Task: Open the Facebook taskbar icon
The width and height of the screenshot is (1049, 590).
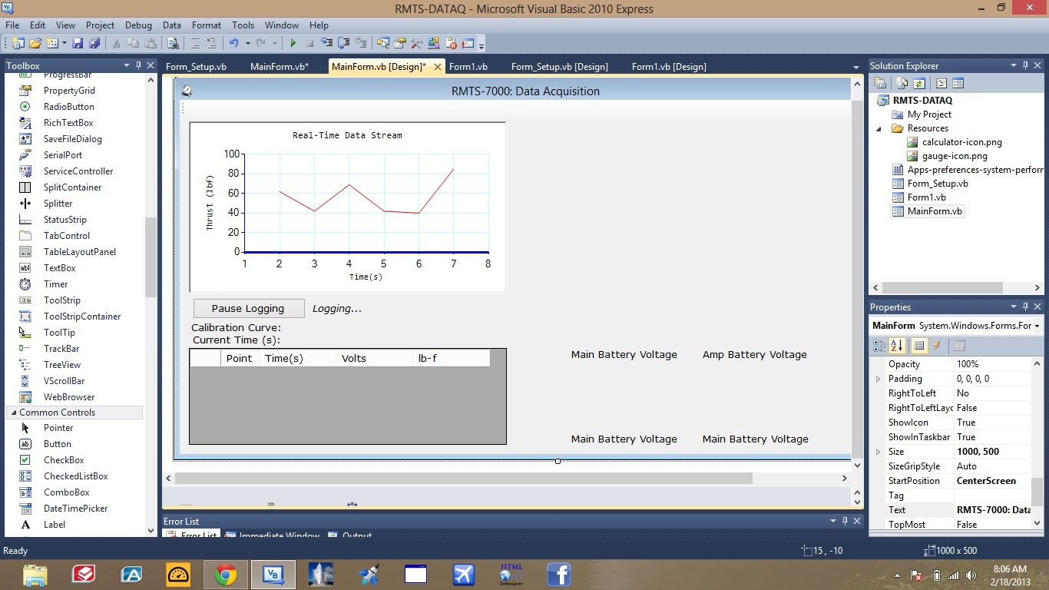Action: (558, 574)
